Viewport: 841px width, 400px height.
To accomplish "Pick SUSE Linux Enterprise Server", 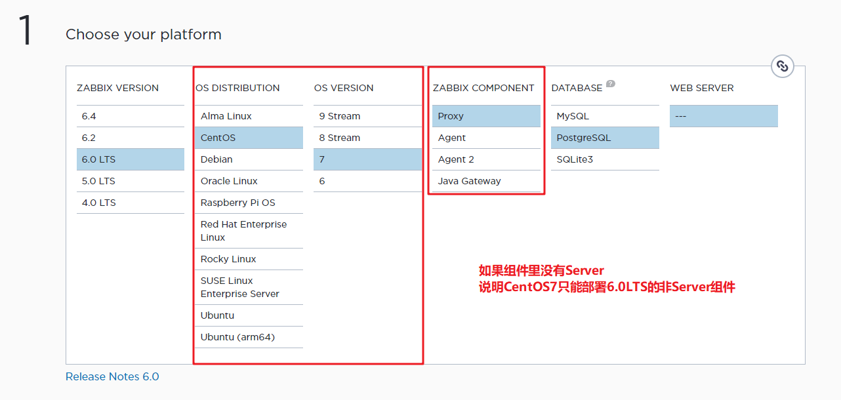I will [x=249, y=287].
